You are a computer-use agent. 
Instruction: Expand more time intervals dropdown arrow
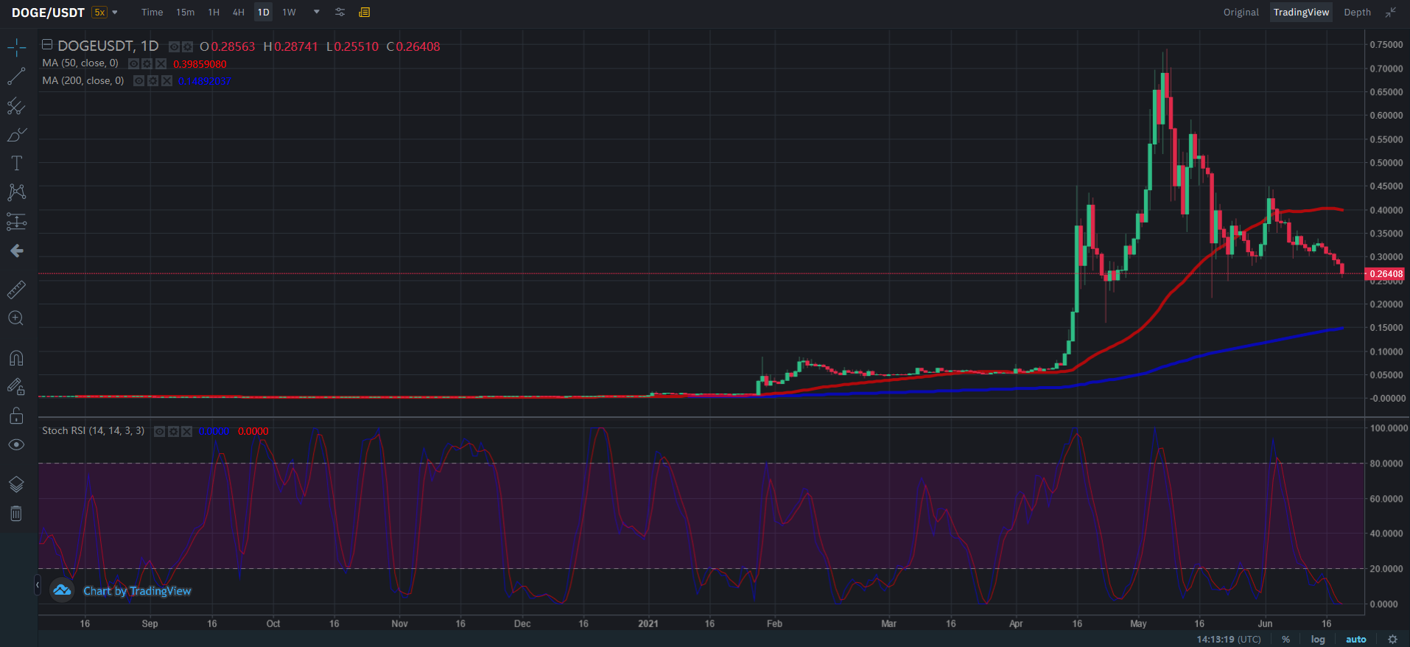(317, 12)
